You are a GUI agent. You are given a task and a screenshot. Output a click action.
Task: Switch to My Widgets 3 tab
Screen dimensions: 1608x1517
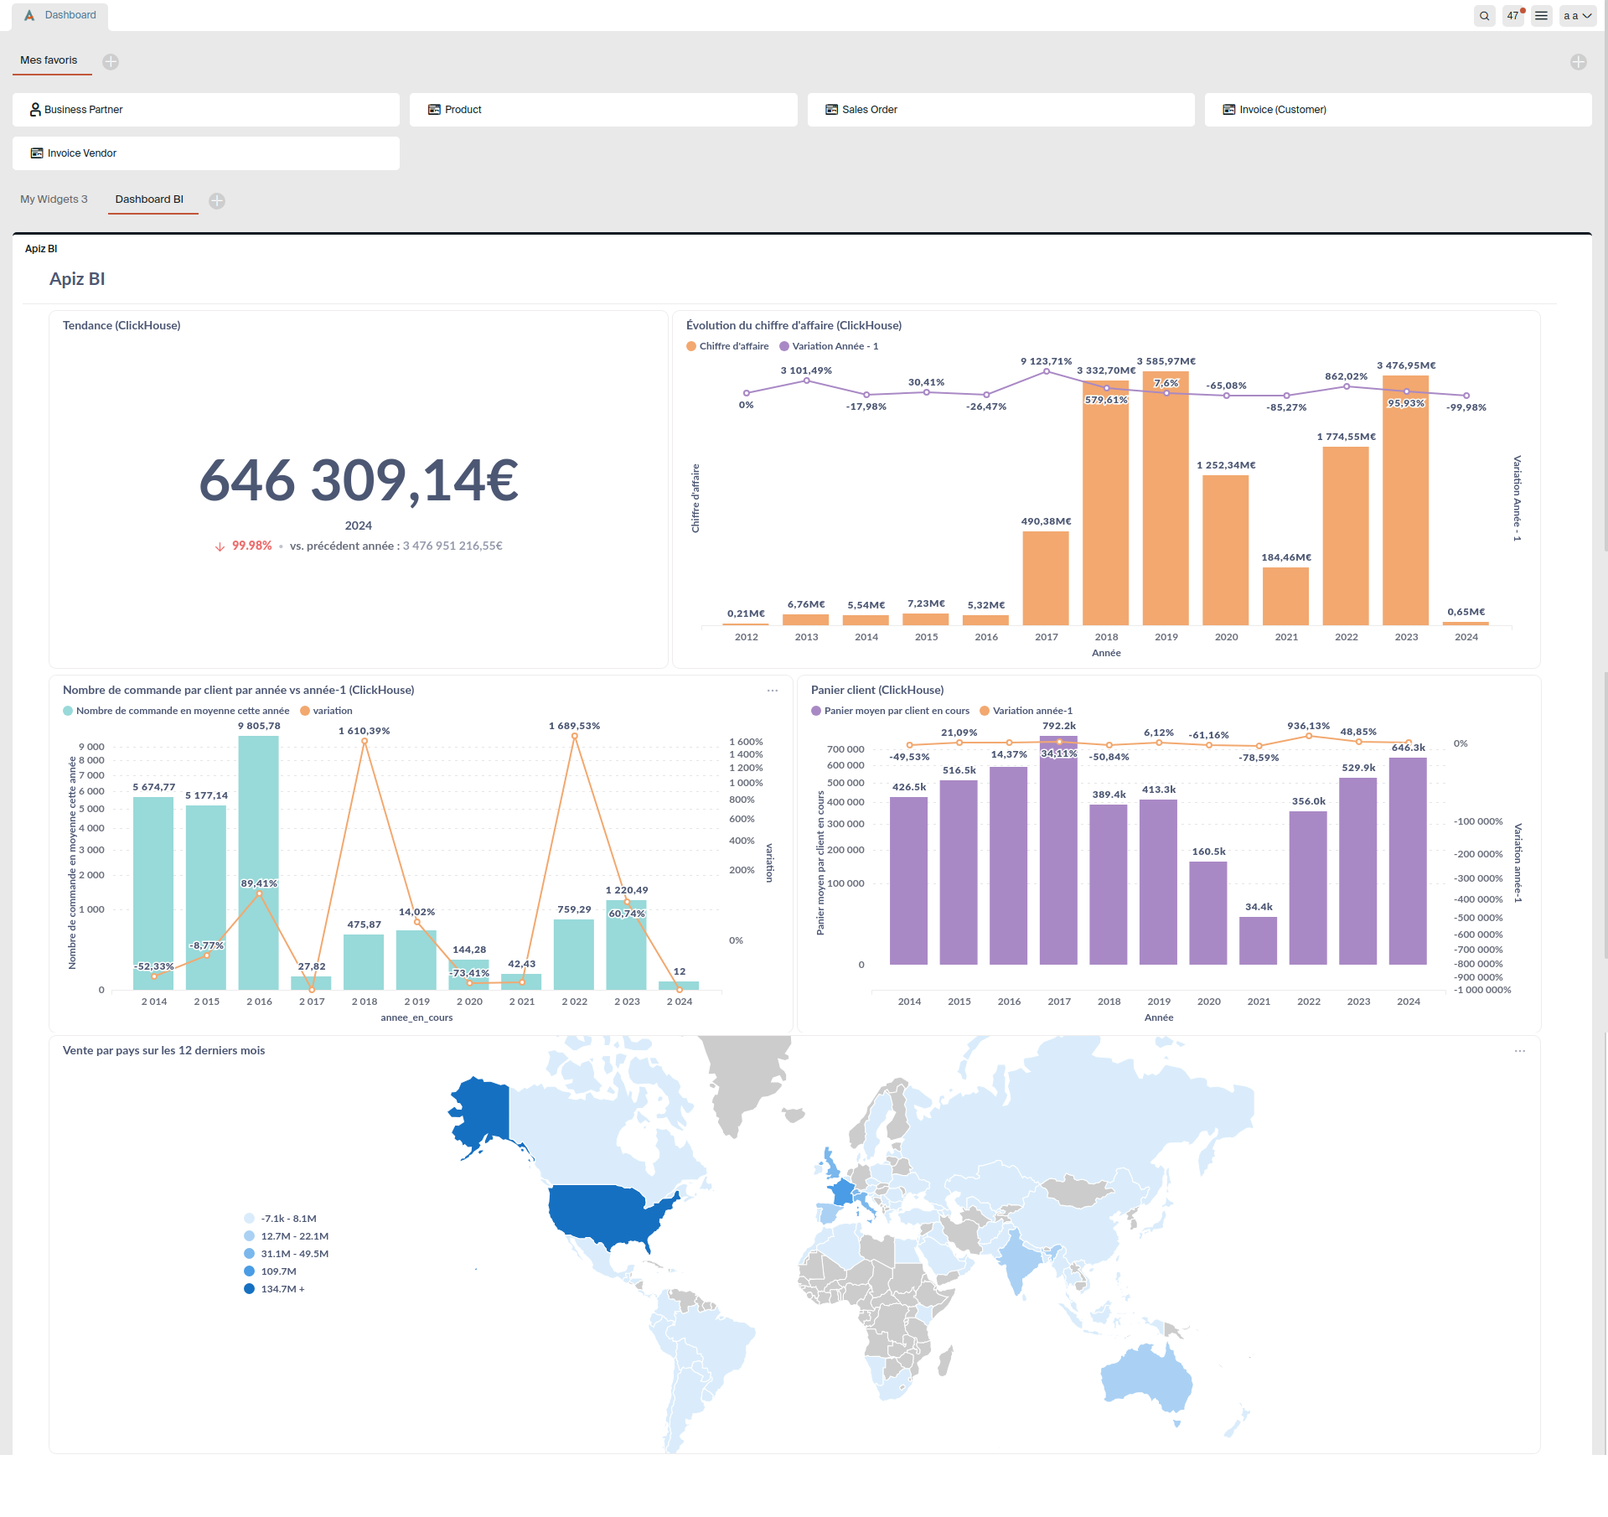tap(54, 199)
